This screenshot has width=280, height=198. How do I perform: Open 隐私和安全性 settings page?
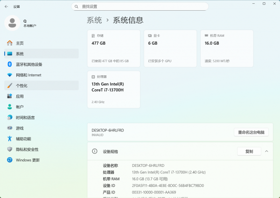pyautogui.click(x=42, y=149)
